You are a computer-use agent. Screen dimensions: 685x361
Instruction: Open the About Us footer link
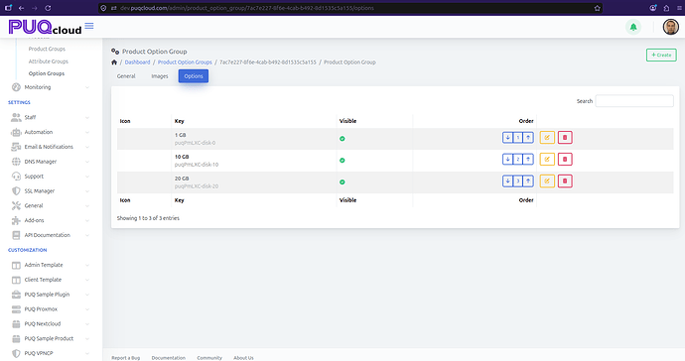pyautogui.click(x=243, y=357)
